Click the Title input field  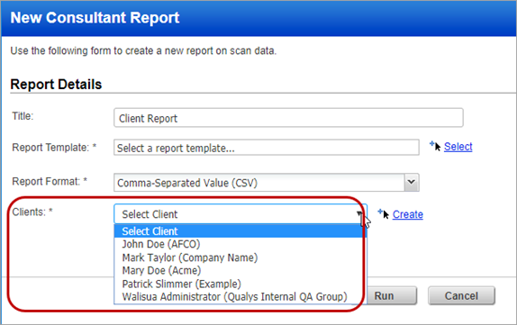tap(288, 118)
